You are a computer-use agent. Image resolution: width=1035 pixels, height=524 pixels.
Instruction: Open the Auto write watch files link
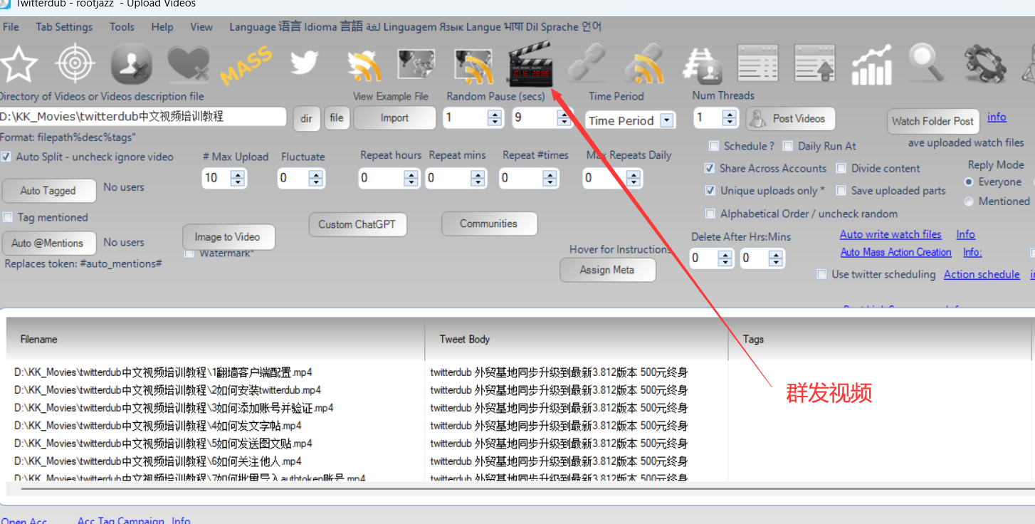[x=890, y=234]
